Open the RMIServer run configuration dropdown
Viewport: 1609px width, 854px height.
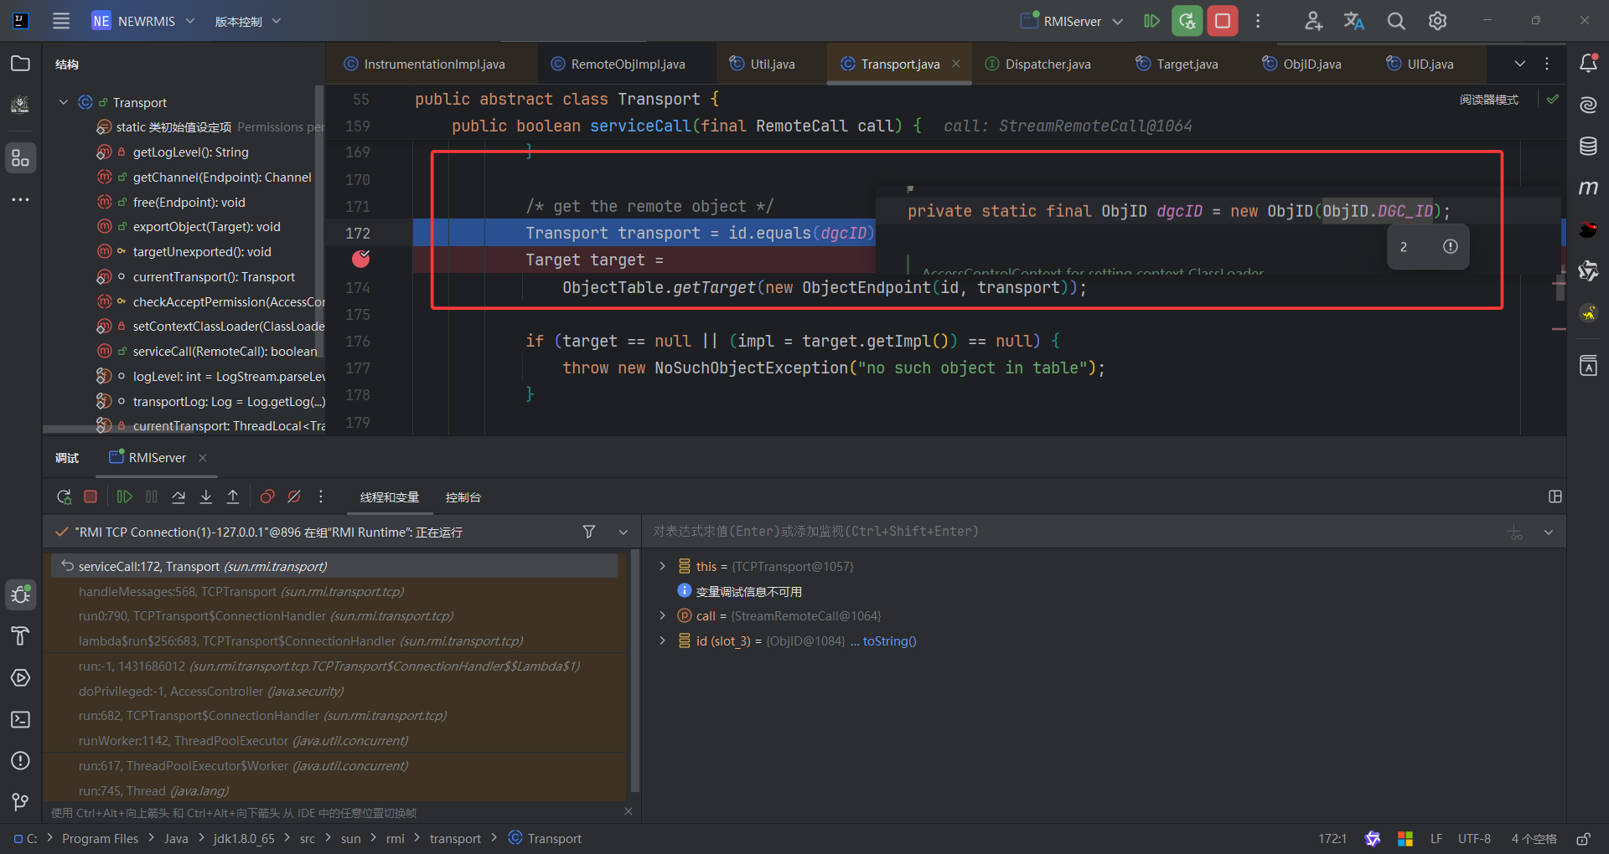(1072, 21)
